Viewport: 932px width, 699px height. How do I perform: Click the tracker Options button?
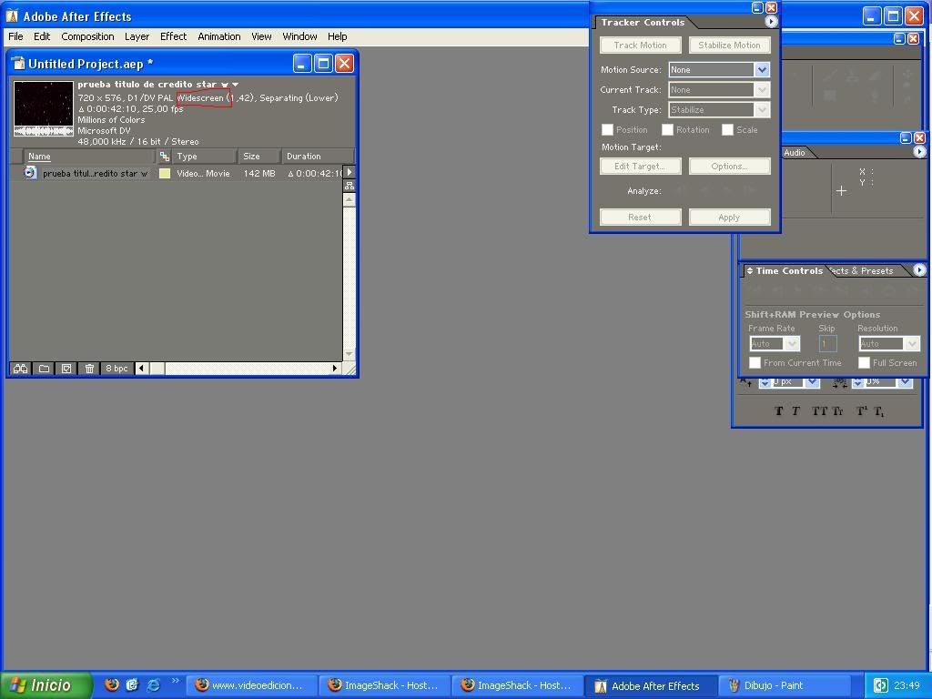(729, 167)
